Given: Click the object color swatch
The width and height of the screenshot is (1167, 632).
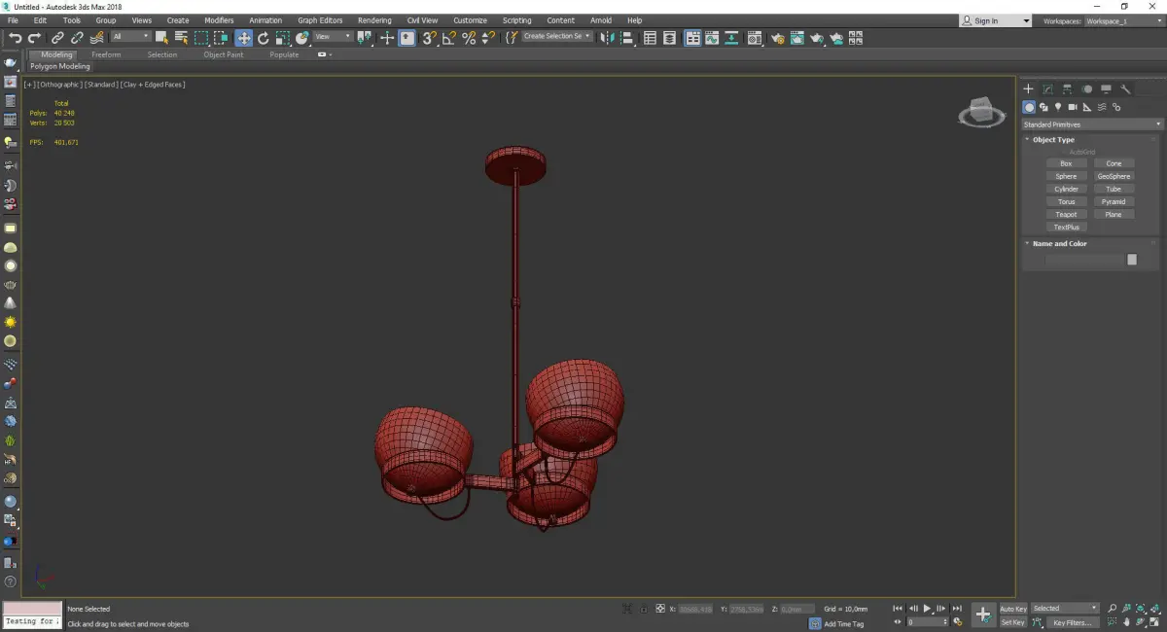Looking at the screenshot, I should (1132, 260).
